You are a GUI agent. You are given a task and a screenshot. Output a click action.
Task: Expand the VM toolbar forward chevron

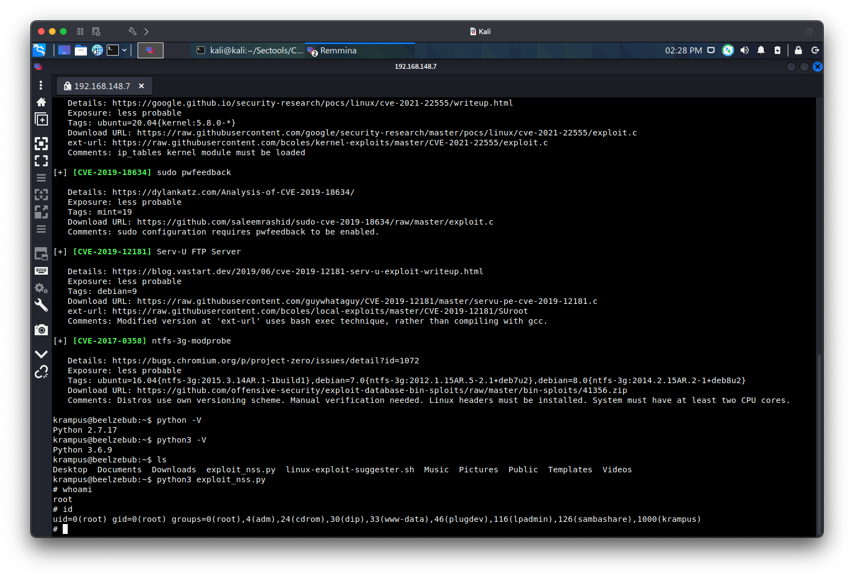point(146,31)
